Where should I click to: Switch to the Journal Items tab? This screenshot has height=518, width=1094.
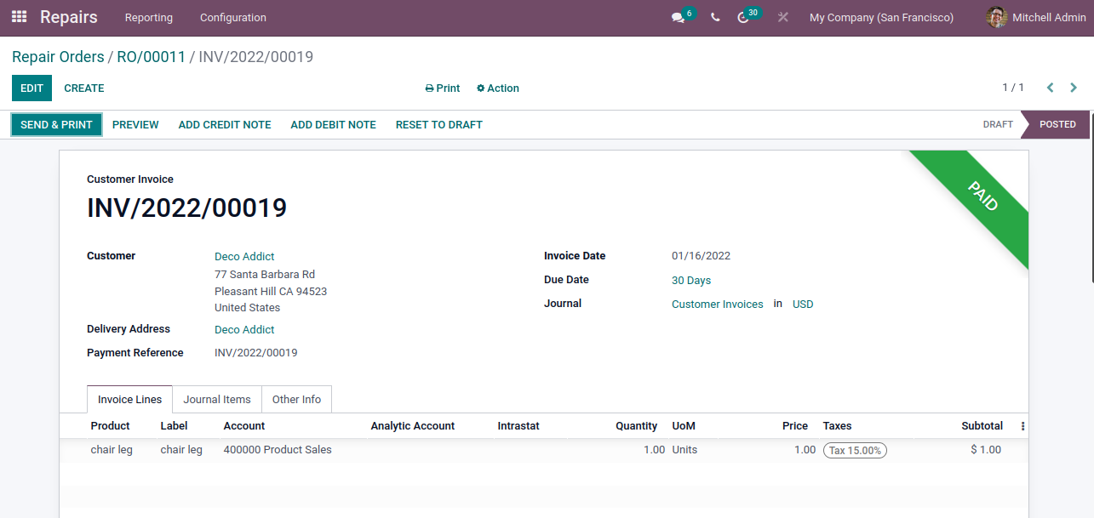(x=217, y=399)
